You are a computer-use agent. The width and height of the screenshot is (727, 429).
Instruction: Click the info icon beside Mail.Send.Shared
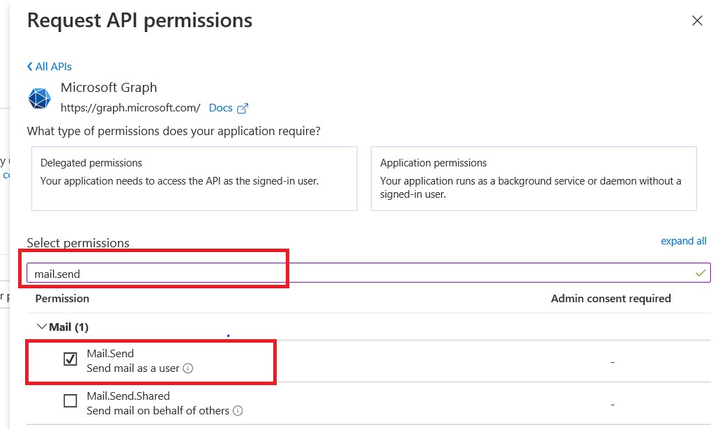(239, 411)
